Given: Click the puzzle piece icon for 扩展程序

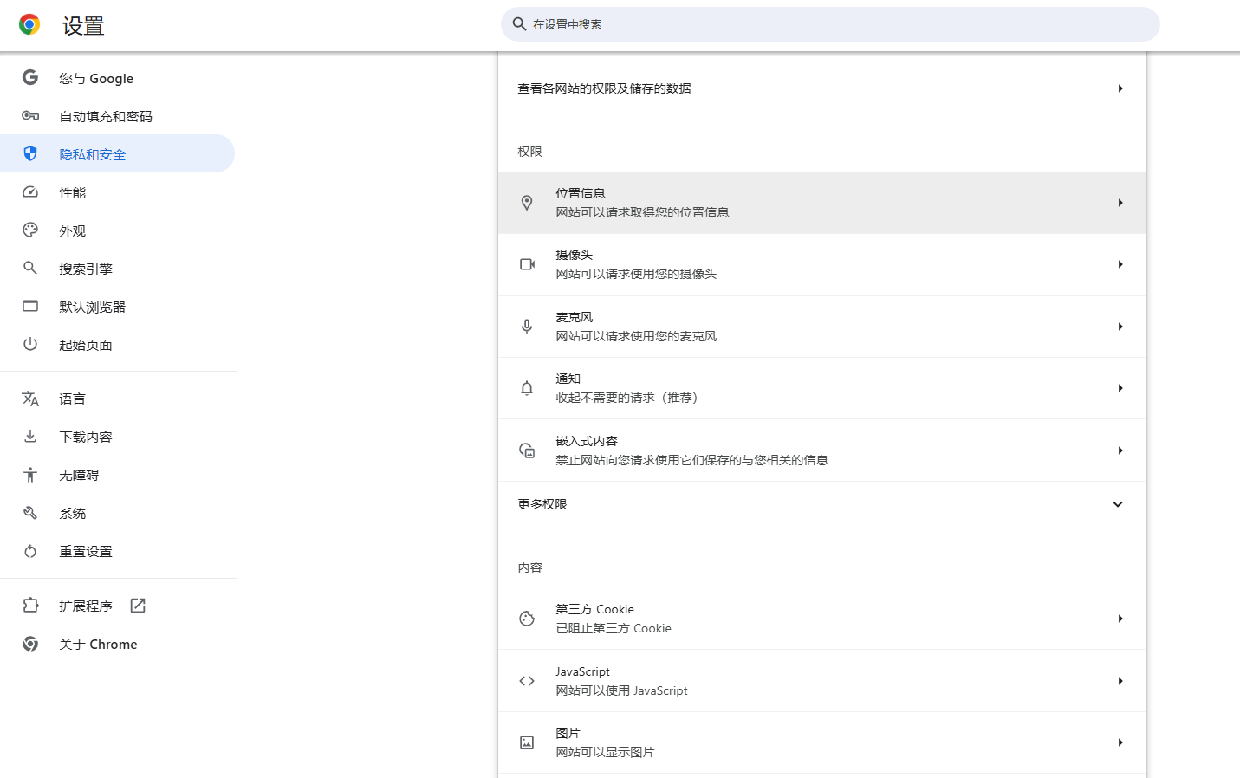Looking at the screenshot, I should tap(30, 606).
